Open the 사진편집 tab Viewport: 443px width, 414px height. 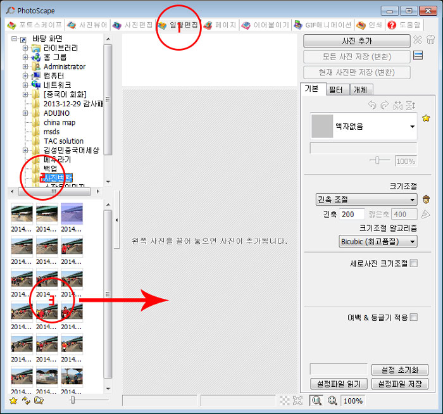133,25
